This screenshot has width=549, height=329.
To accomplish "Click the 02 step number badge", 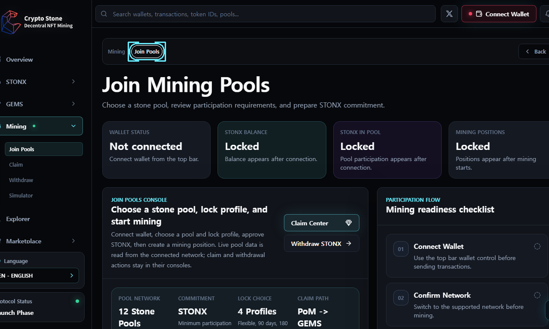I will (x=401, y=298).
